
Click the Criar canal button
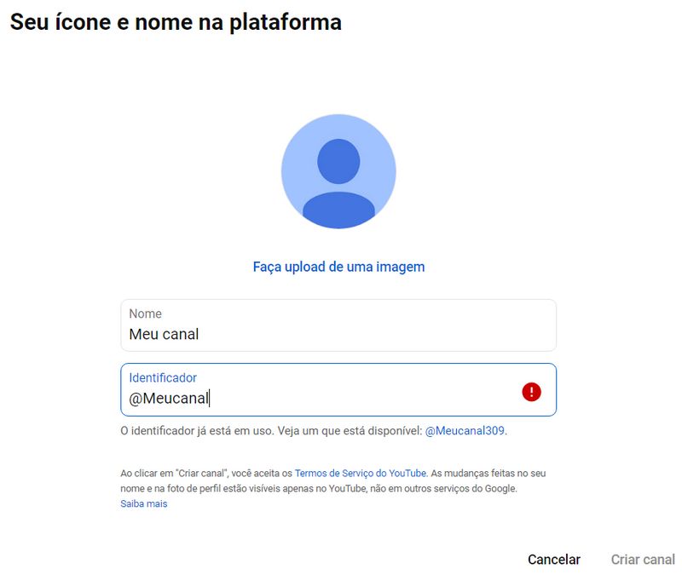tap(643, 560)
